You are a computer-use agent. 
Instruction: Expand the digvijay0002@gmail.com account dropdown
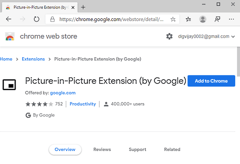coord(206,36)
